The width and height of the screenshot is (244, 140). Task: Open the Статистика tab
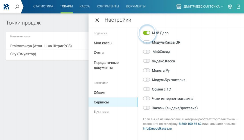43,6
